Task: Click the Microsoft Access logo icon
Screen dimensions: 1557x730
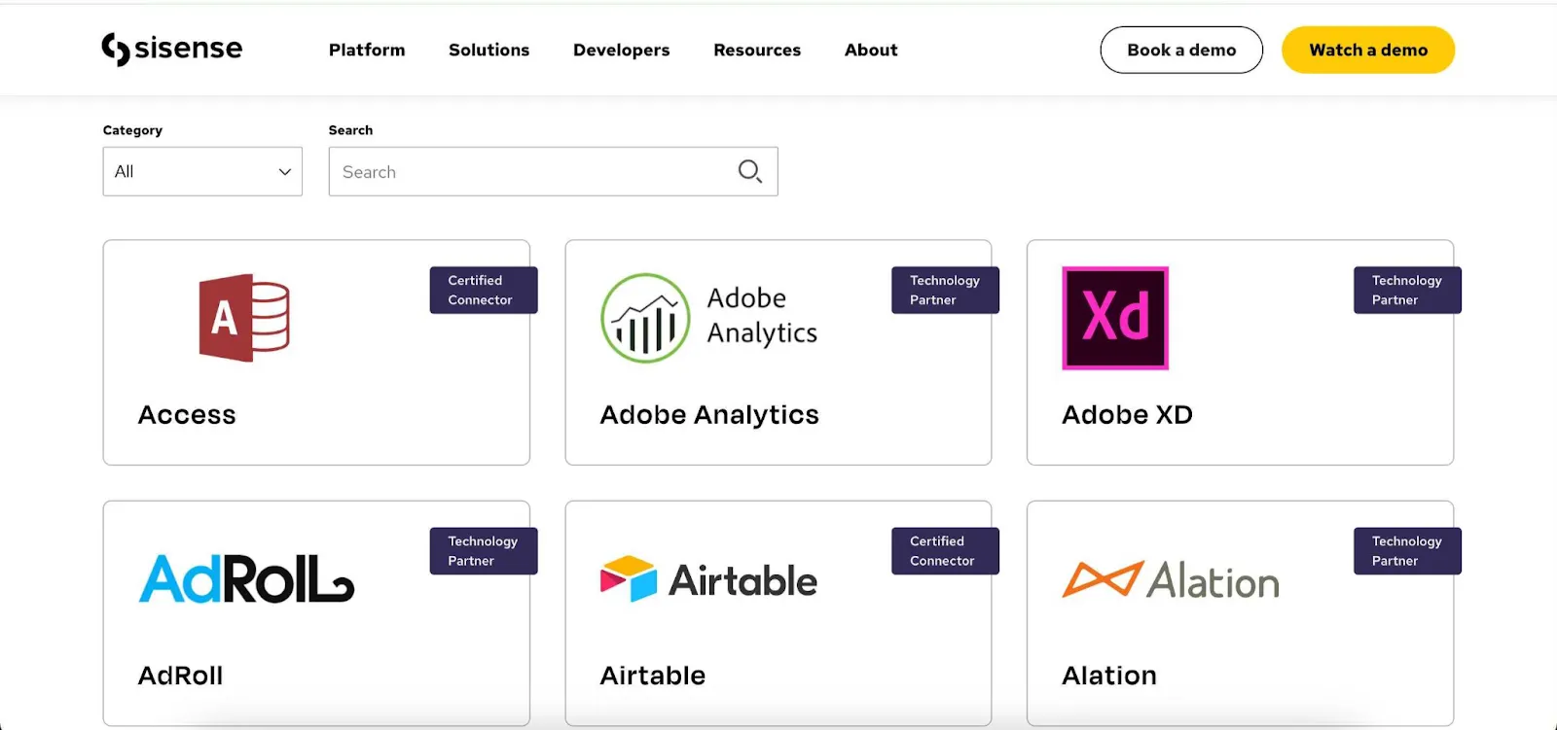Action: pyautogui.click(x=244, y=318)
